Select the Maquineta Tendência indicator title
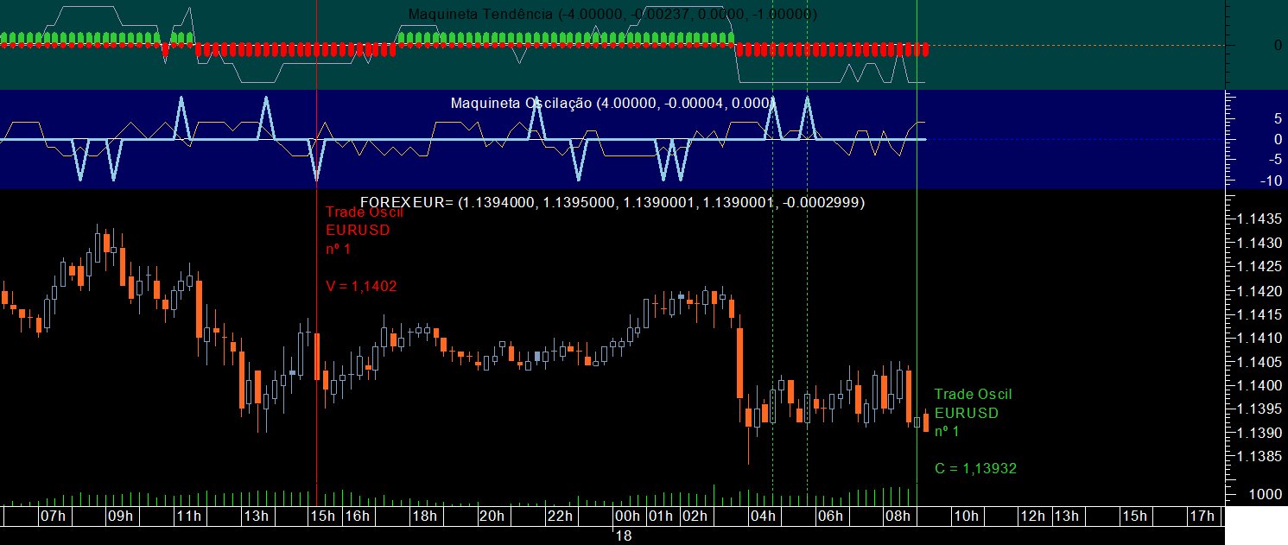This screenshot has width=1288, height=545. pos(612,14)
